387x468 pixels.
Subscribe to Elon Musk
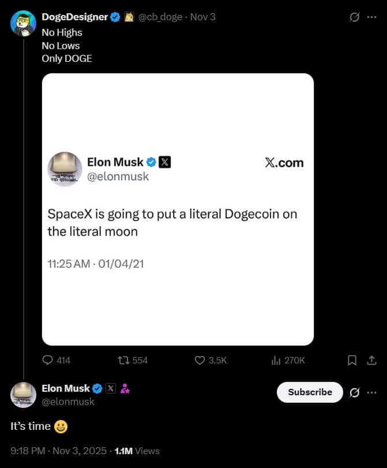coord(309,392)
